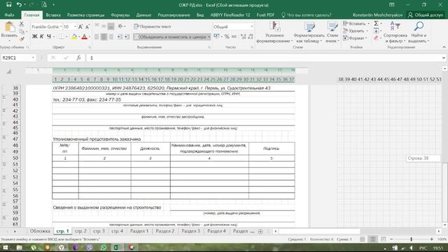
Task: Open the Merge and Center dropdown arrow
Action: click(209, 36)
